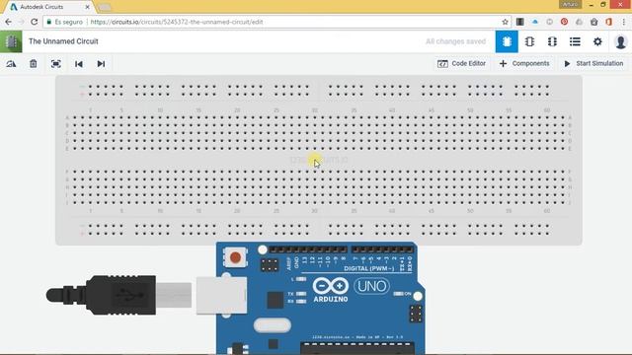Screen dimensions: 632x355
Task: Select the Autodesk Circuits browser tab
Action: 48,7
